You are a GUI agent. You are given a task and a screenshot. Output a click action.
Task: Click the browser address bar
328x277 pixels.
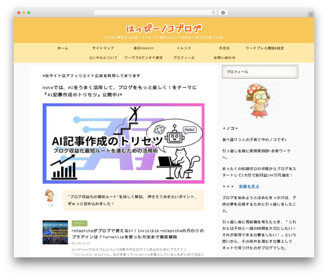click(155, 13)
